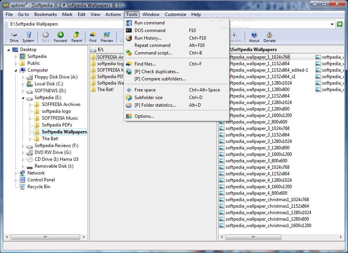The image size is (348, 253).
Task: Collapse the Softpedia (E:) node
Action: [x=23, y=98]
